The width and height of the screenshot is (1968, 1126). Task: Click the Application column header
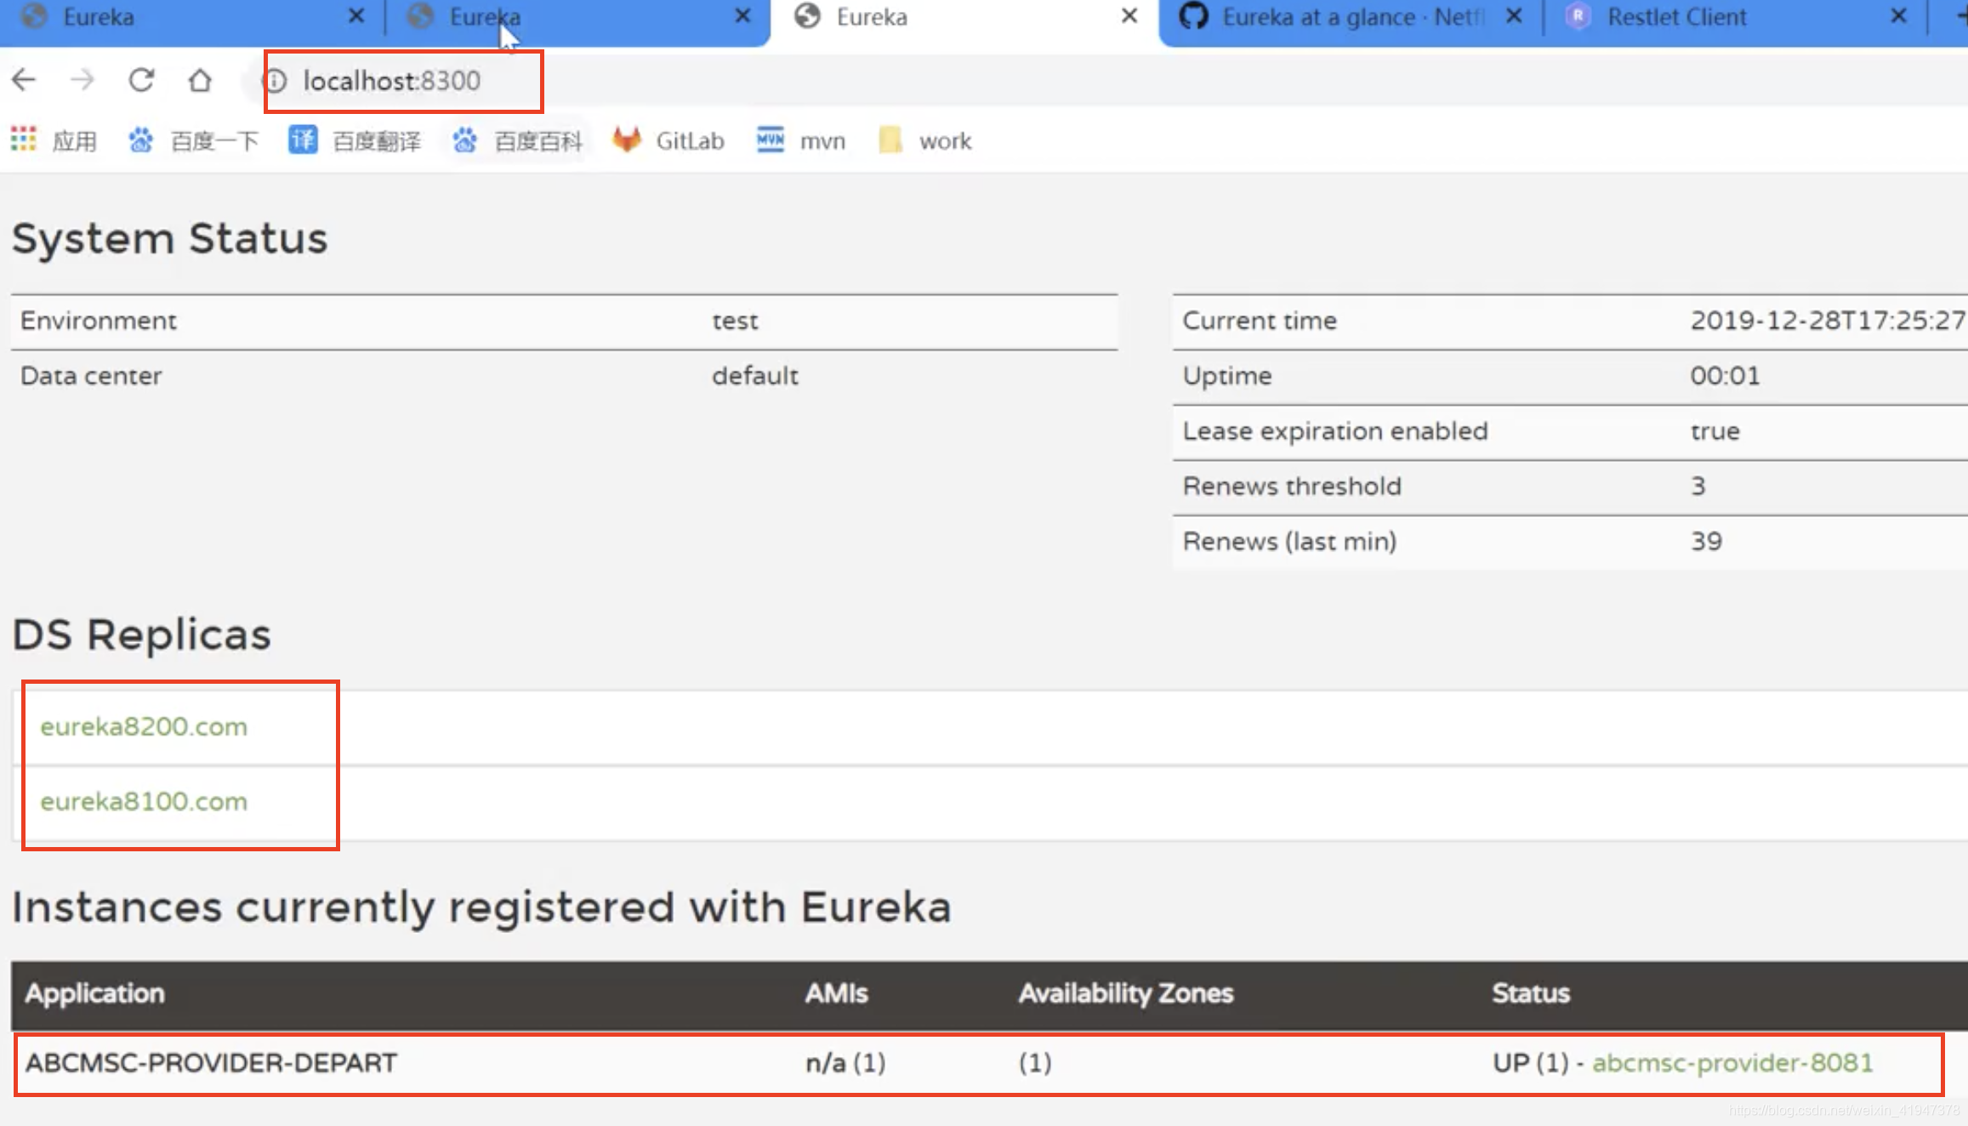click(x=94, y=993)
